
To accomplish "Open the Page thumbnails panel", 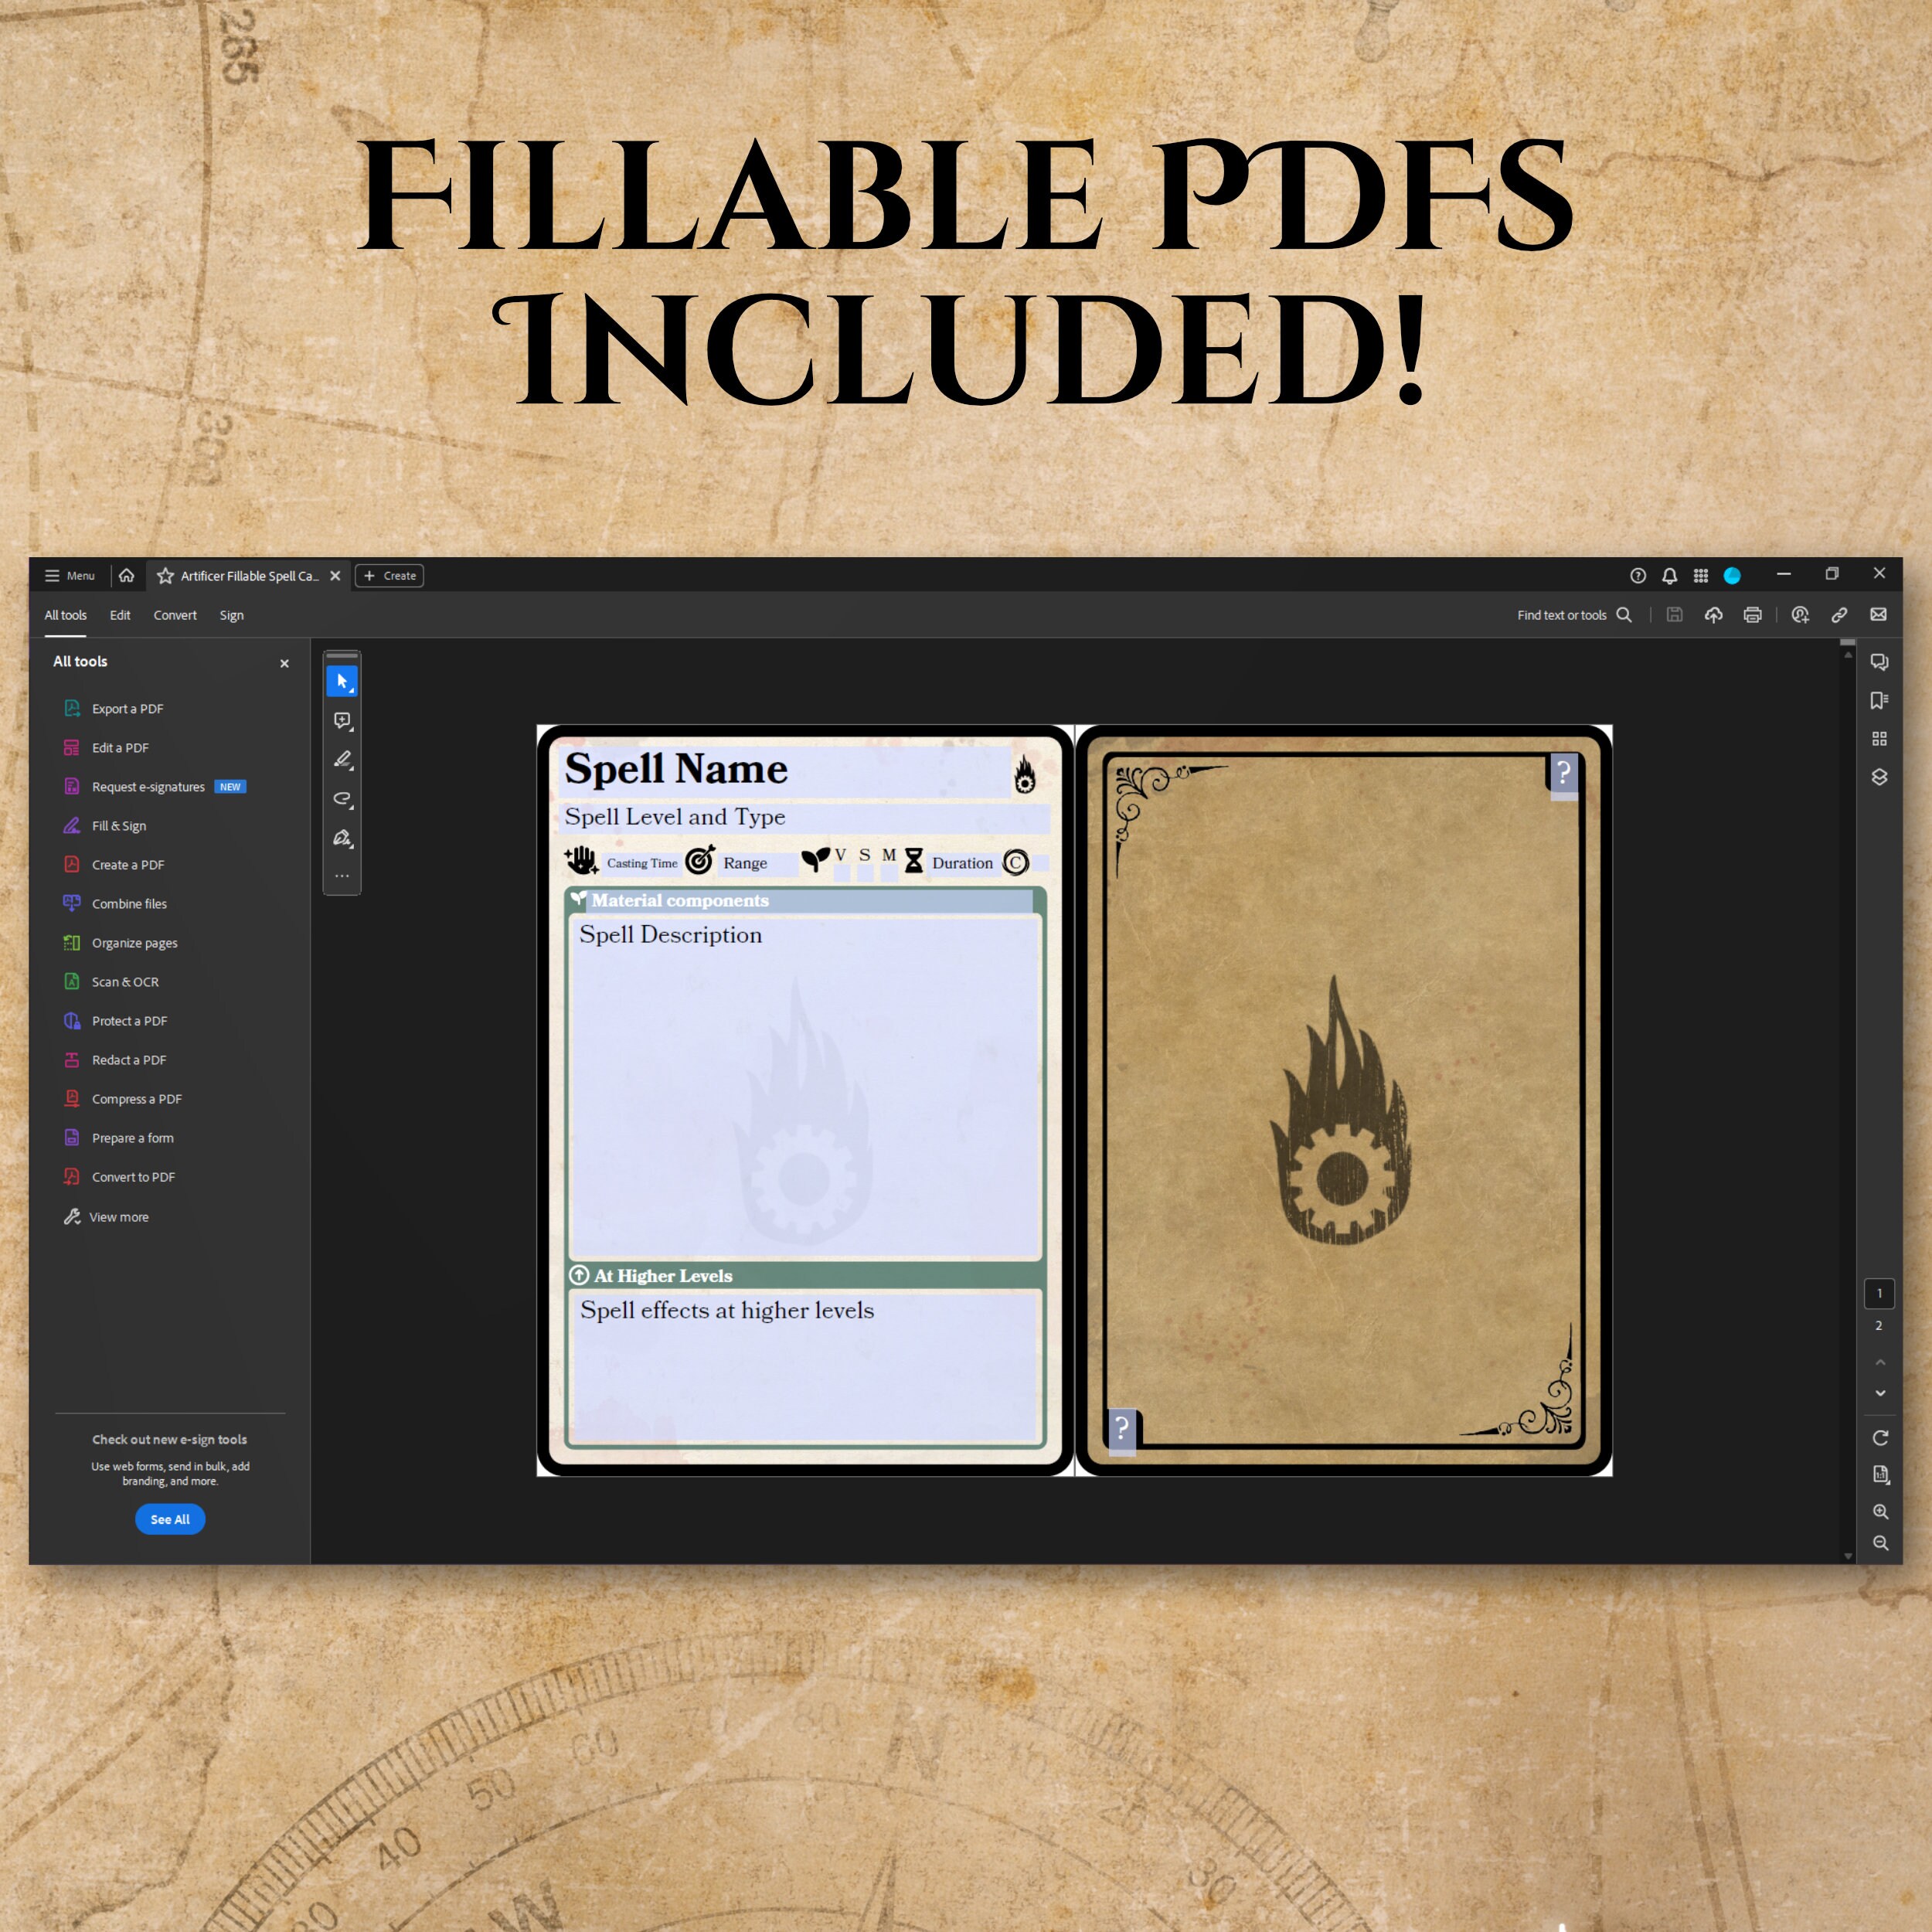I will tap(1879, 738).
